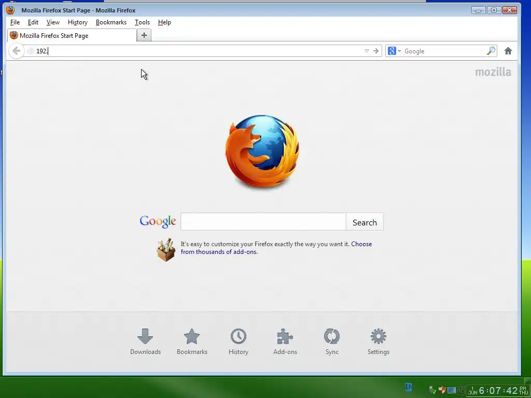Click the add-ons box icon beside the customize text
The height and width of the screenshot is (398, 531).
(166, 250)
